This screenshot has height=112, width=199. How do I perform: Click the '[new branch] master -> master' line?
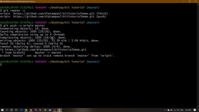click(x=31, y=53)
